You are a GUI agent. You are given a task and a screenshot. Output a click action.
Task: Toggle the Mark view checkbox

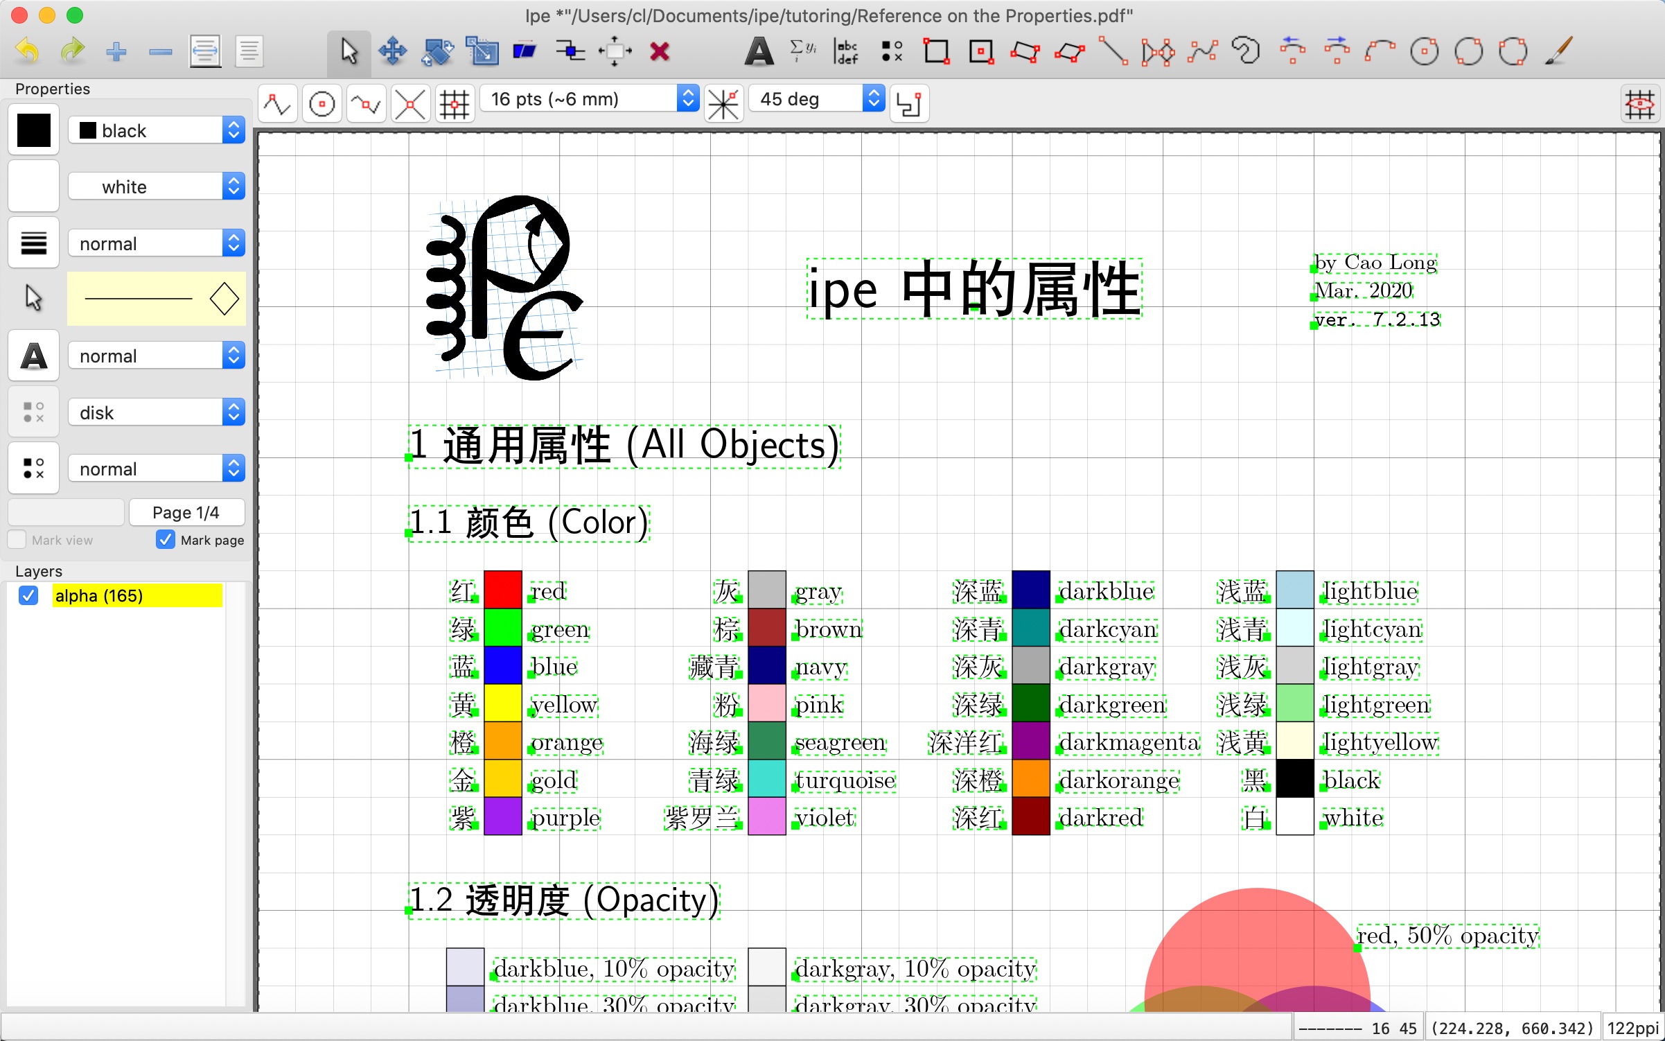click(x=17, y=540)
